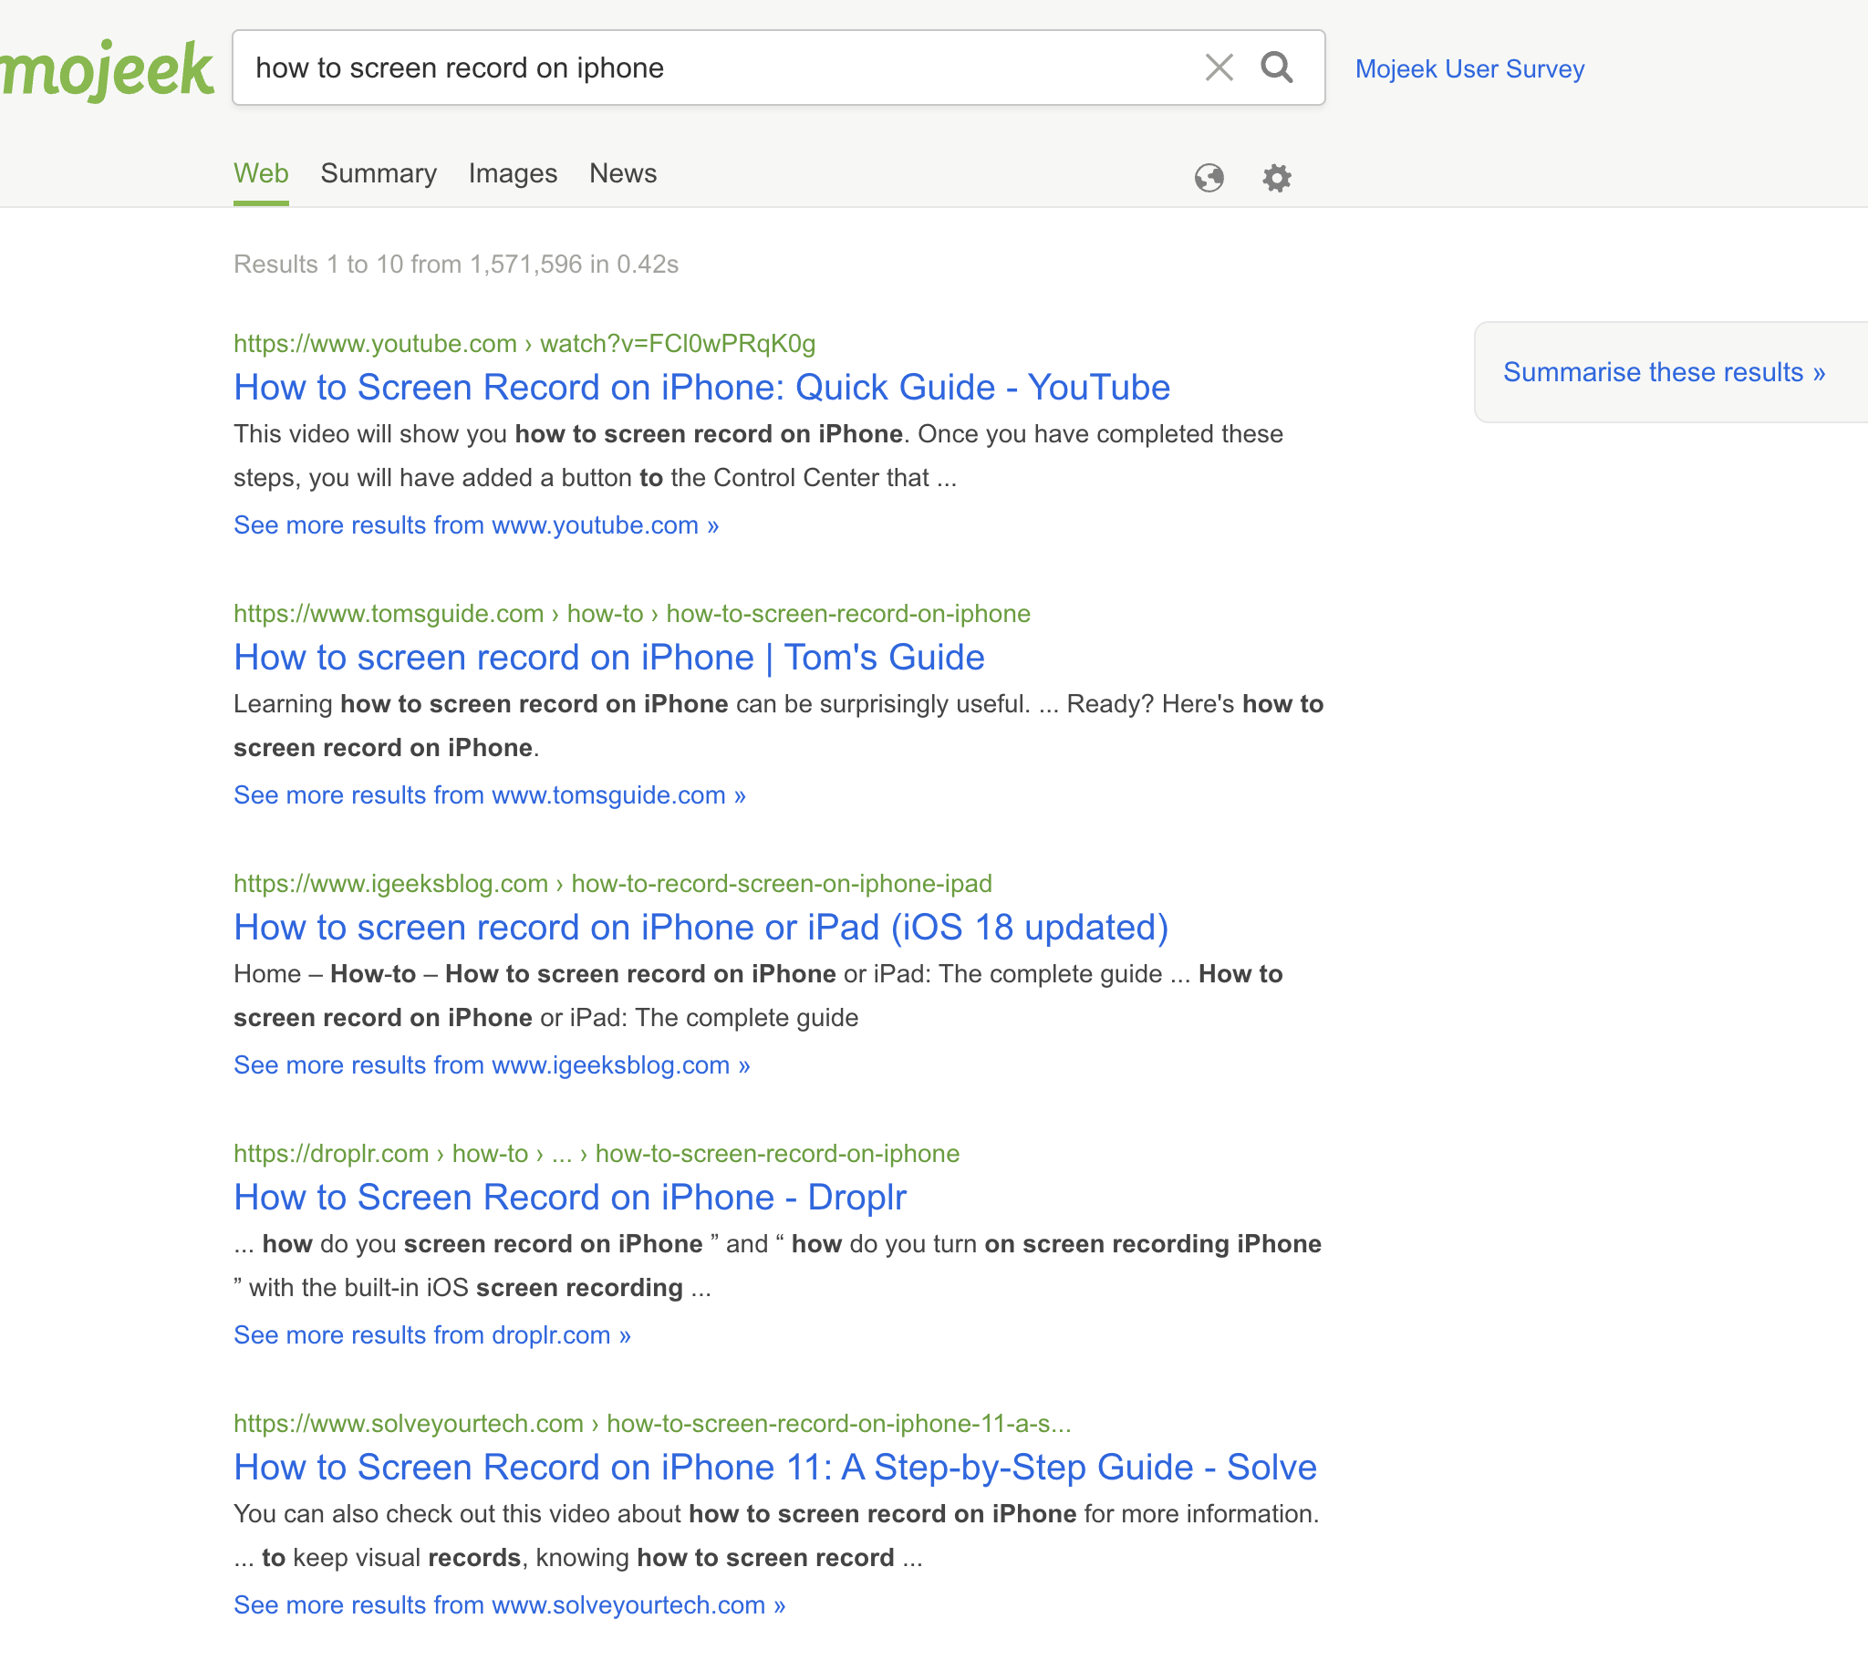Select the Web tab
Screen dimensions: 1868x1671
(261, 173)
